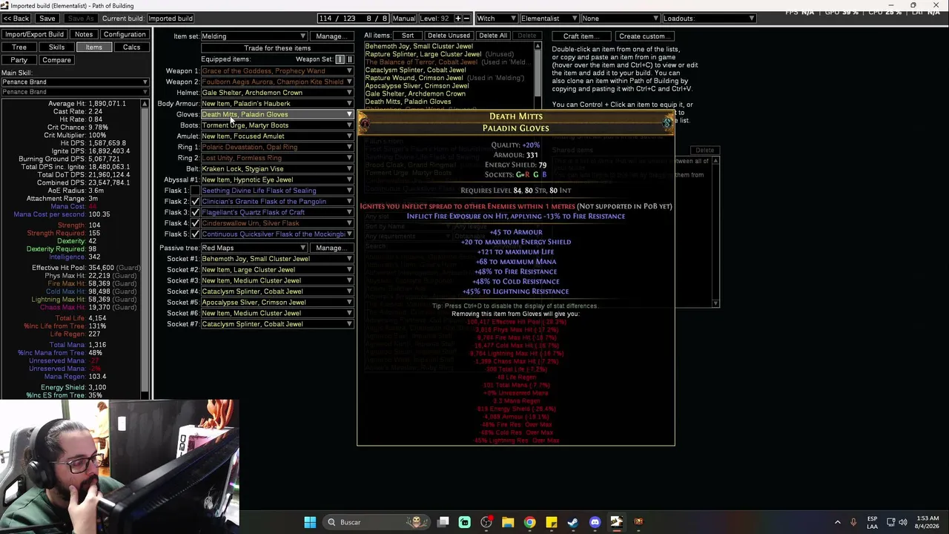This screenshot has width=949, height=534.
Task: Open the Socket #1 jewel dropdown
Action: tap(277, 260)
